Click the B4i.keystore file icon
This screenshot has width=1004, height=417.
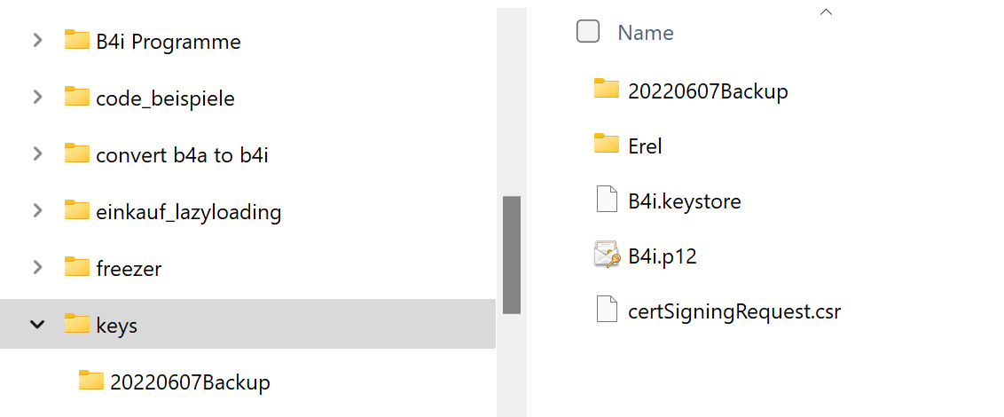pyautogui.click(x=607, y=201)
